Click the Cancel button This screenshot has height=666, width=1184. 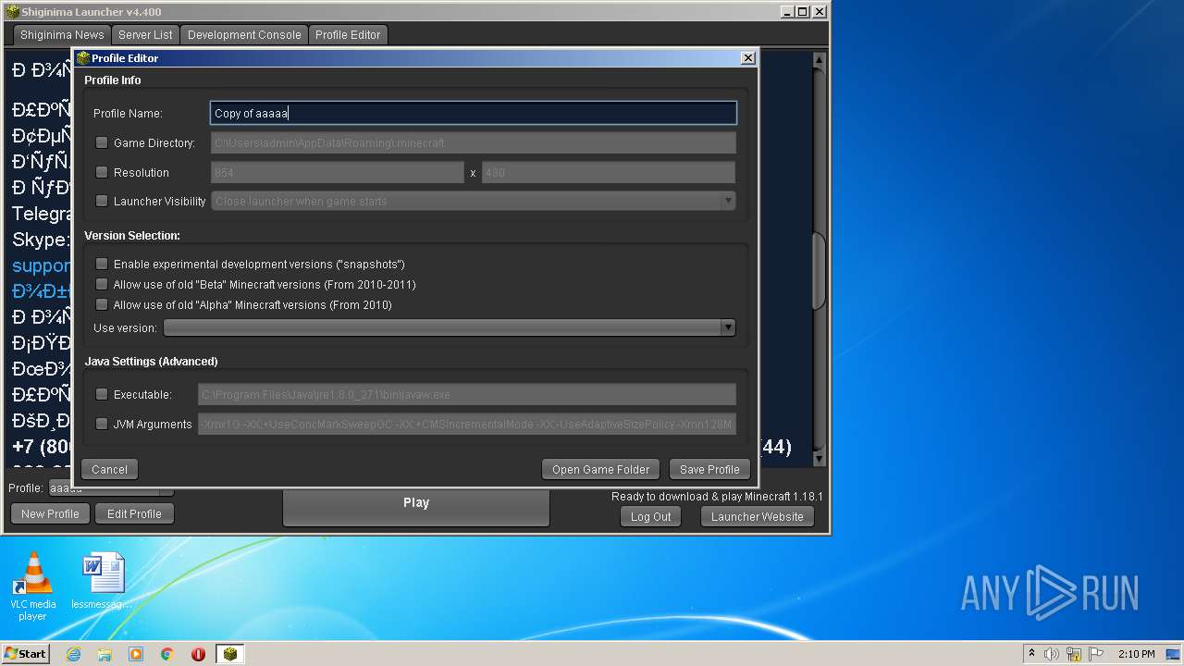(109, 469)
